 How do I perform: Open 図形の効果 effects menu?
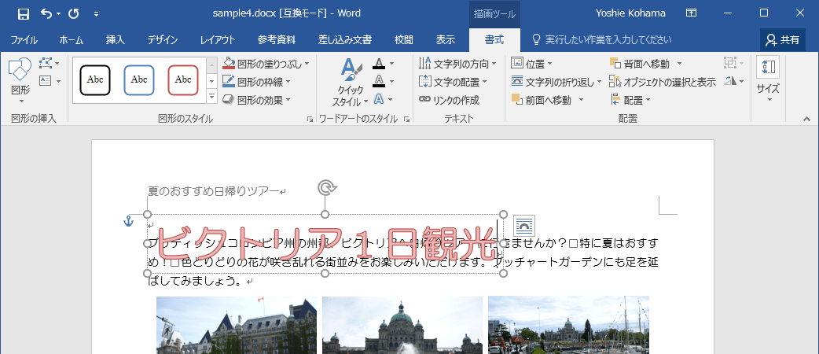point(256,99)
